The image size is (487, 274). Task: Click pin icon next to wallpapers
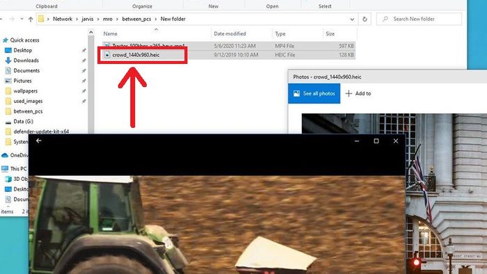pyautogui.click(x=84, y=91)
